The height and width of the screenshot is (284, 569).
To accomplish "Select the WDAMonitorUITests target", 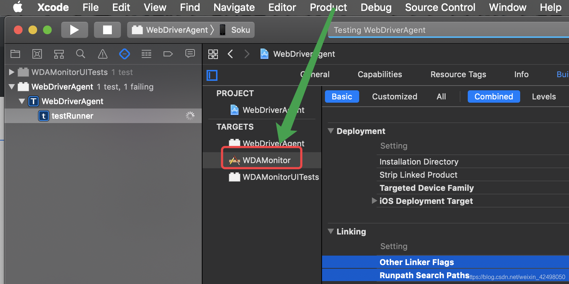I will tap(274, 177).
